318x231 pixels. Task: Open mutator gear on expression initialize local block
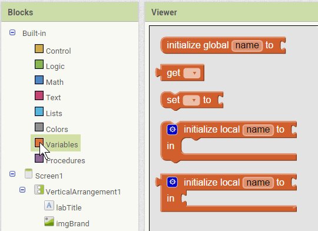[x=173, y=182]
